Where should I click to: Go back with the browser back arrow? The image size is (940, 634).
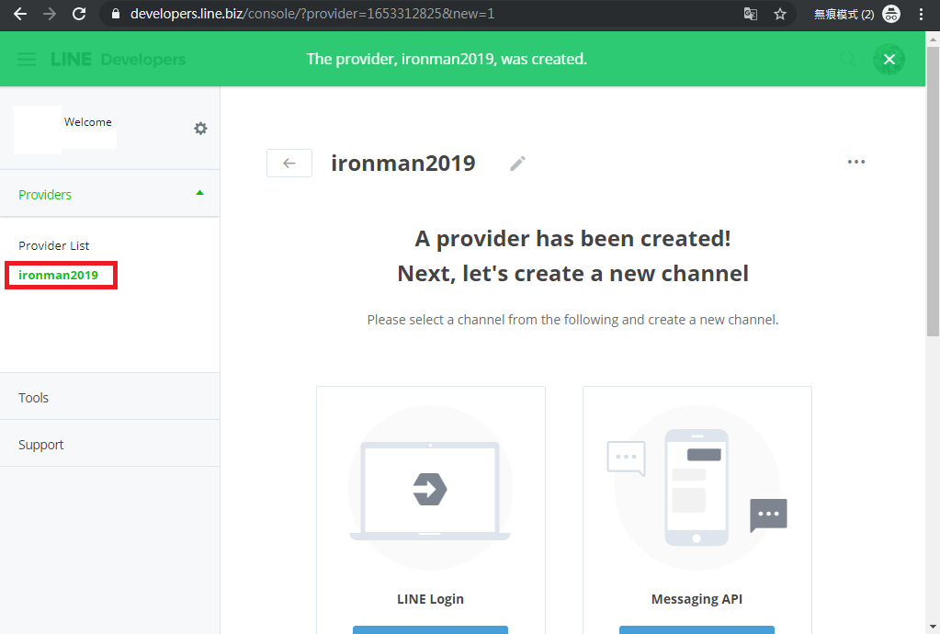tap(20, 14)
